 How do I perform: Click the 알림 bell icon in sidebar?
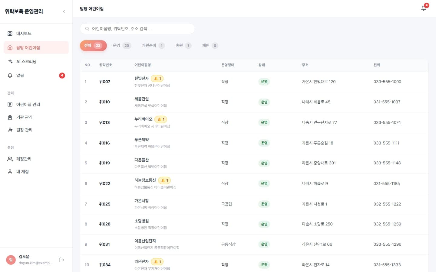10,75
